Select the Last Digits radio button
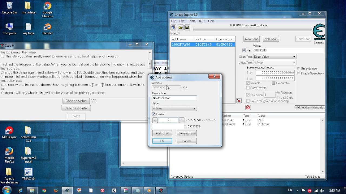 [x=278, y=97]
